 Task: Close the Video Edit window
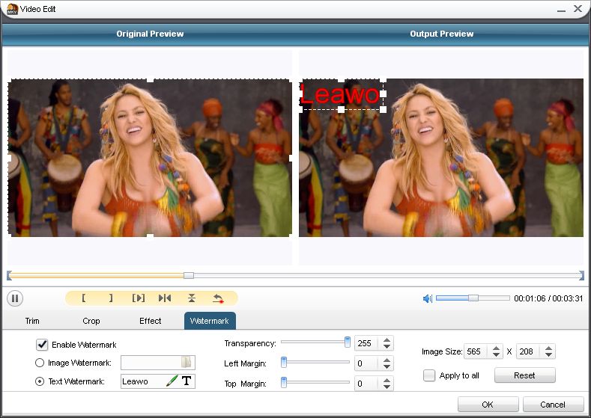578,9
